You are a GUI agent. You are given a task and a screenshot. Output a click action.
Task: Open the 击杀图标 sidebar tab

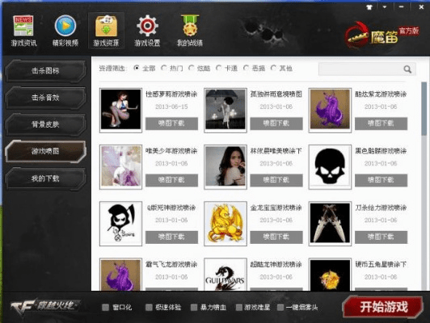tap(45, 71)
